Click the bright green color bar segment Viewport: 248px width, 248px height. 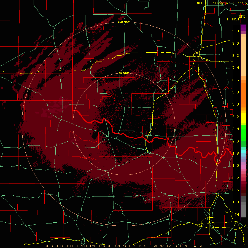click(x=243, y=133)
